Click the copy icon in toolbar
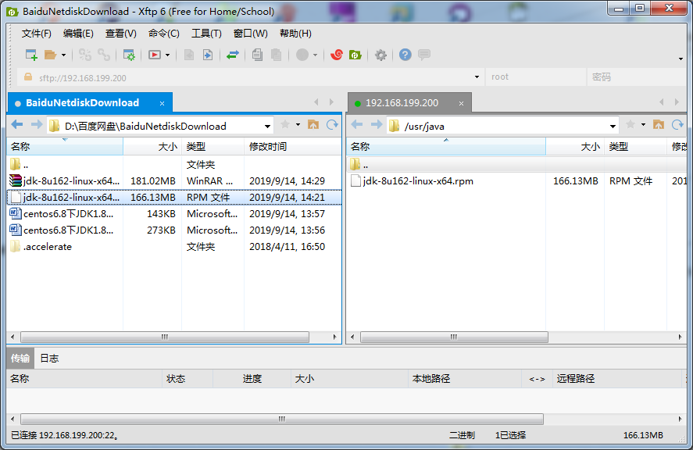 pyautogui.click(x=257, y=55)
